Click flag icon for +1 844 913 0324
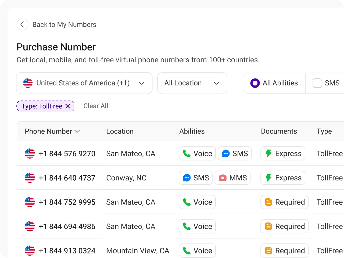 pos(30,250)
